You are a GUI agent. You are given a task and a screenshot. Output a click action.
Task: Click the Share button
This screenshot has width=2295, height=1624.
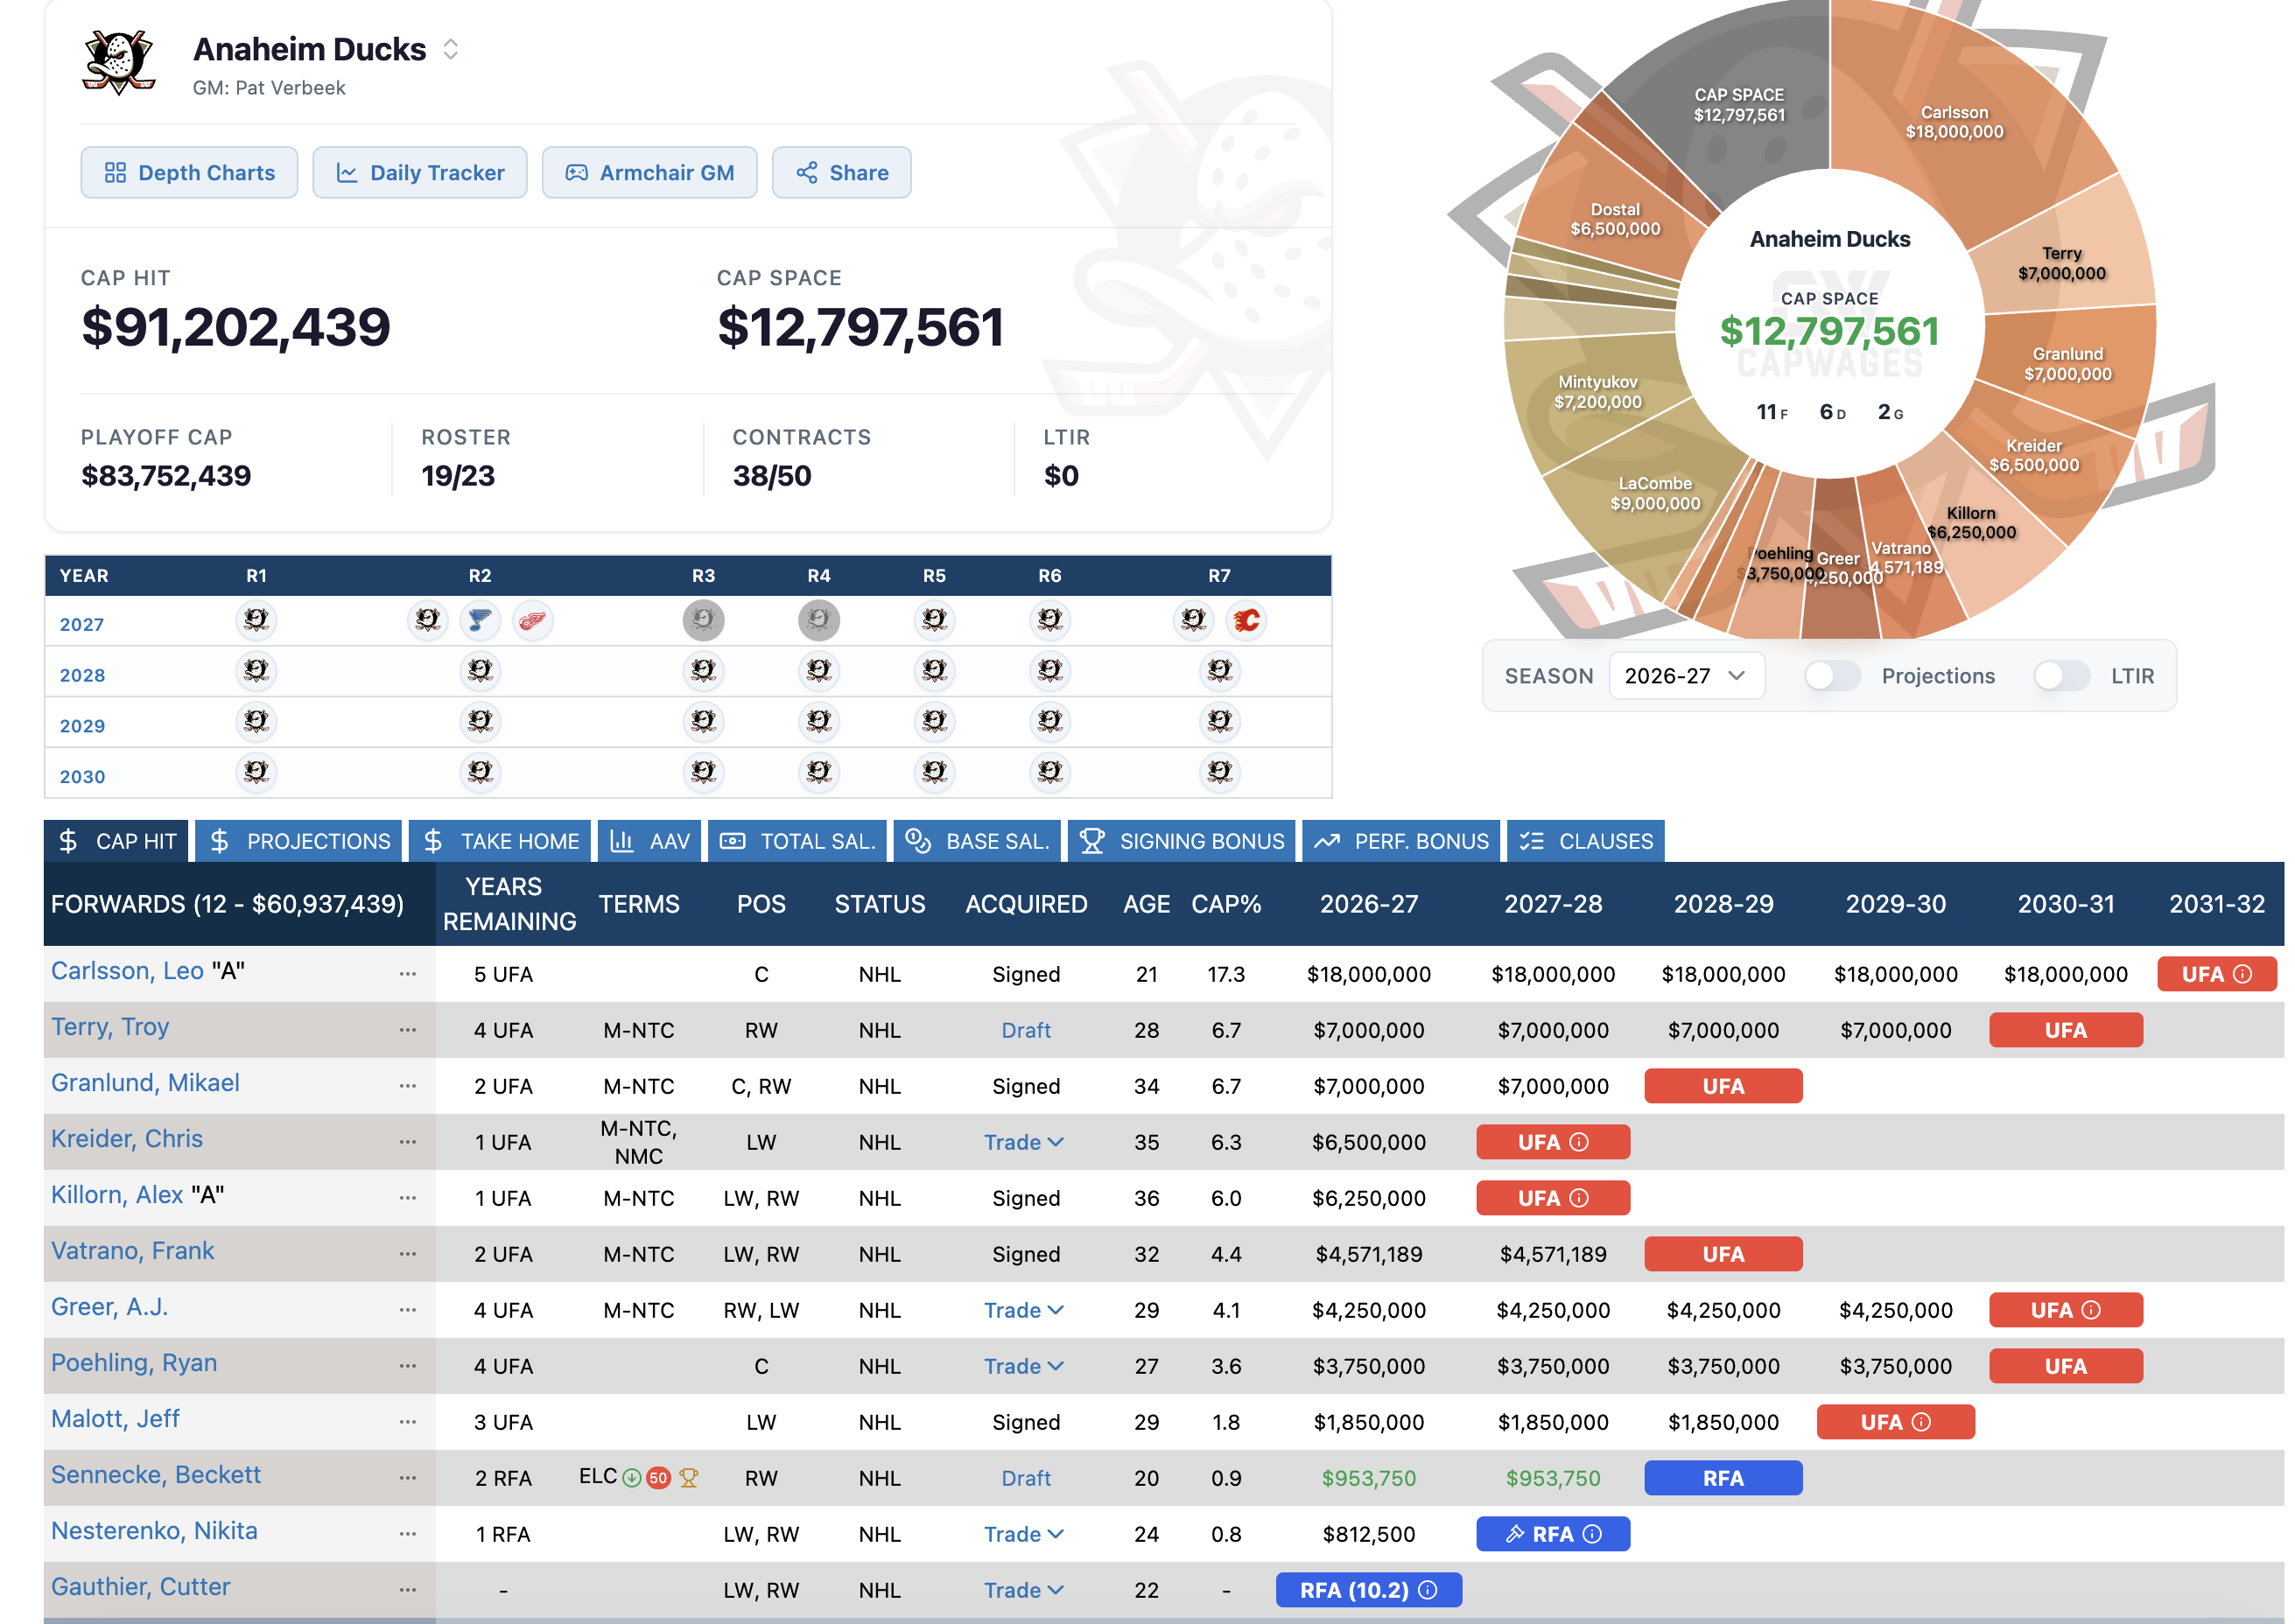(841, 172)
